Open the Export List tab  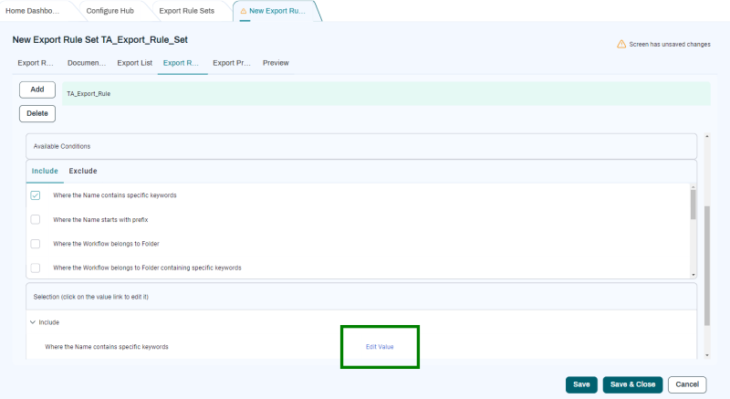134,63
